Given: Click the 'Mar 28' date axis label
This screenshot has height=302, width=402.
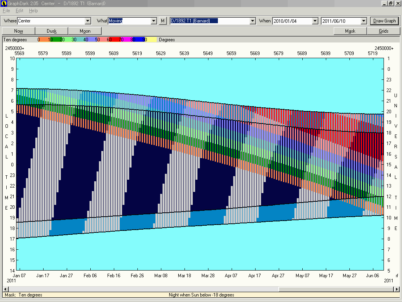Looking at the screenshot, I should pyautogui.click(x=208, y=276).
